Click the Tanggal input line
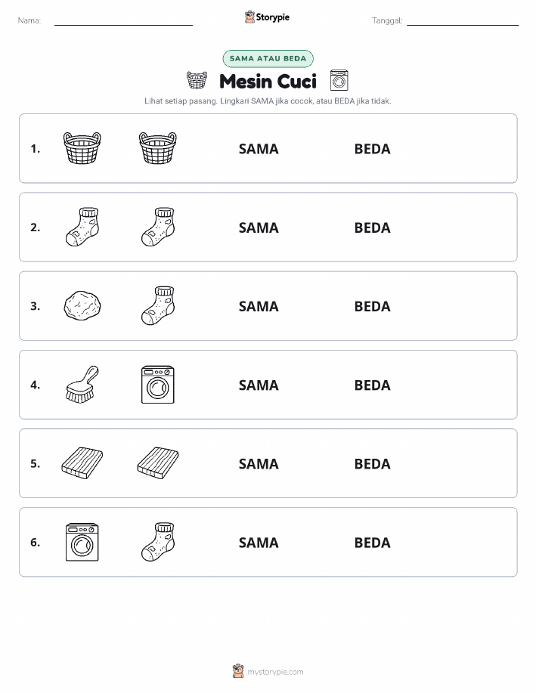Image resolution: width=536 pixels, height=693 pixels. click(463, 20)
